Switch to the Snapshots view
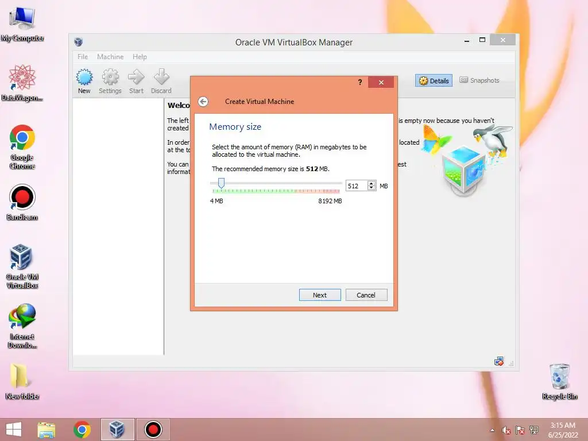Image resolution: width=588 pixels, height=441 pixels. click(479, 80)
